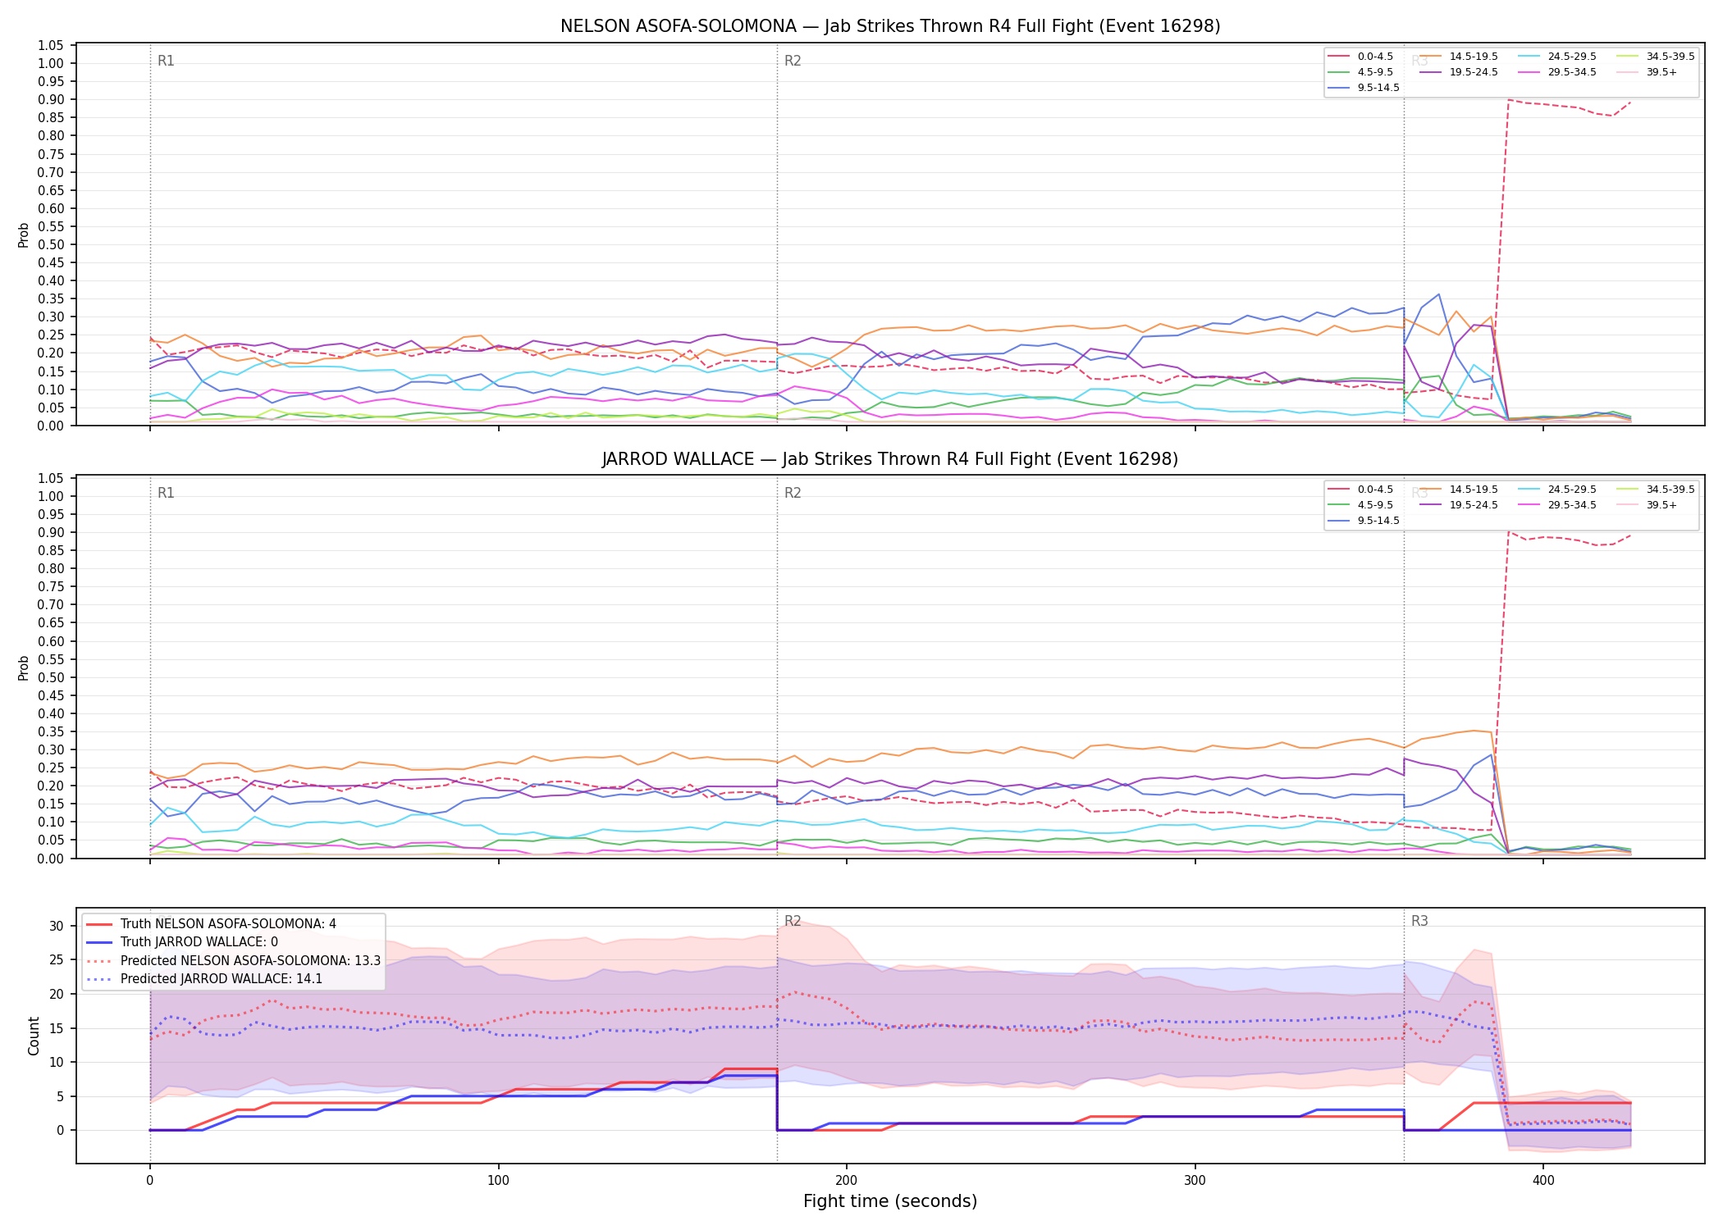This screenshot has width=1723, height=1230.
Task: Click the R1 round label in Nelson chart
Action: pos(166,61)
